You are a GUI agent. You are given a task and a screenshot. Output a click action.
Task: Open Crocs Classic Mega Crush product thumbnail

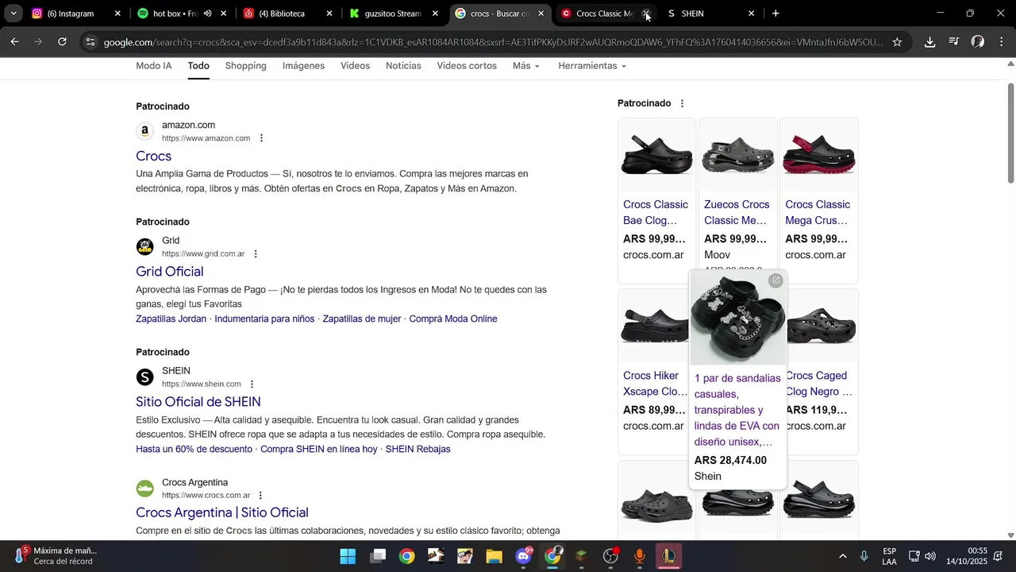point(818,154)
